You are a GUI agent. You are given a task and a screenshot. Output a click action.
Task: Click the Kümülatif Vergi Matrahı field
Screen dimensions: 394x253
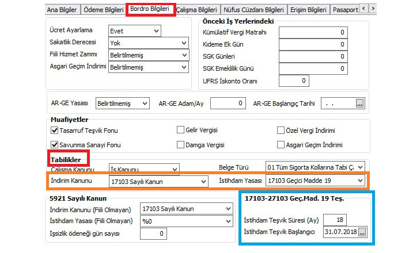click(x=313, y=32)
